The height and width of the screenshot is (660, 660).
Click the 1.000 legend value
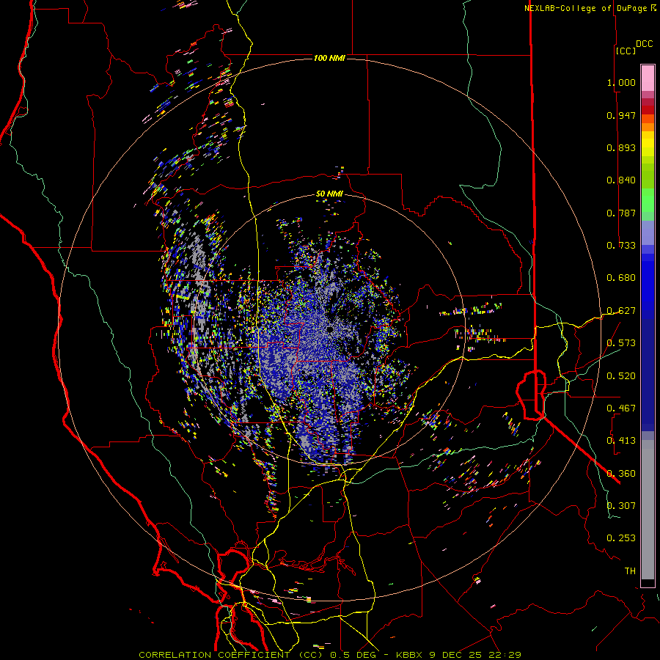click(621, 82)
